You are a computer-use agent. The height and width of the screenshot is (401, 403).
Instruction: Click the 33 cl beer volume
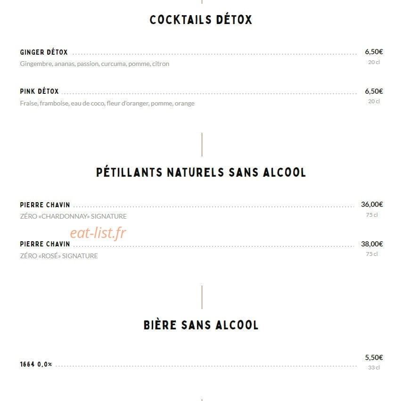tap(374, 368)
